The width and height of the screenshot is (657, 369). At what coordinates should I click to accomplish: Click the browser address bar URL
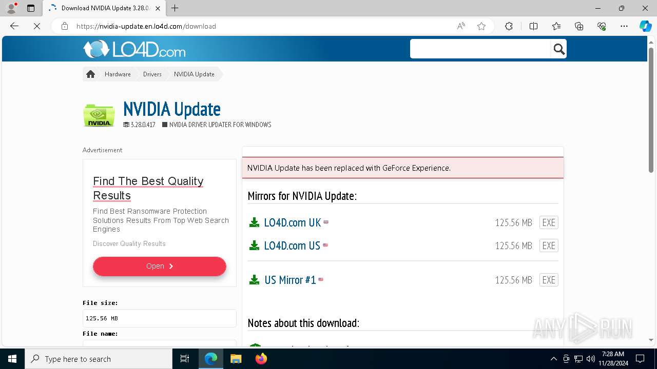click(146, 26)
